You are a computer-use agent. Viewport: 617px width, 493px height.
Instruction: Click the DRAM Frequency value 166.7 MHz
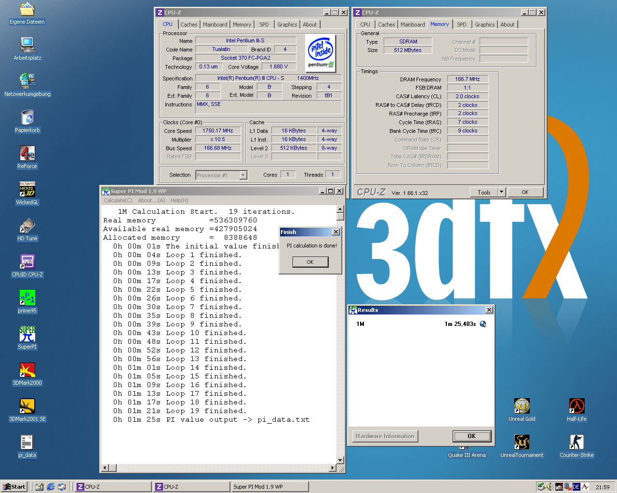(x=468, y=79)
